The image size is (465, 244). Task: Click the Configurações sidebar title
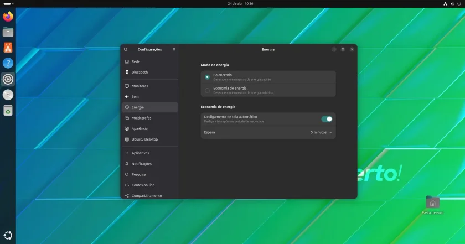[x=150, y=49]
